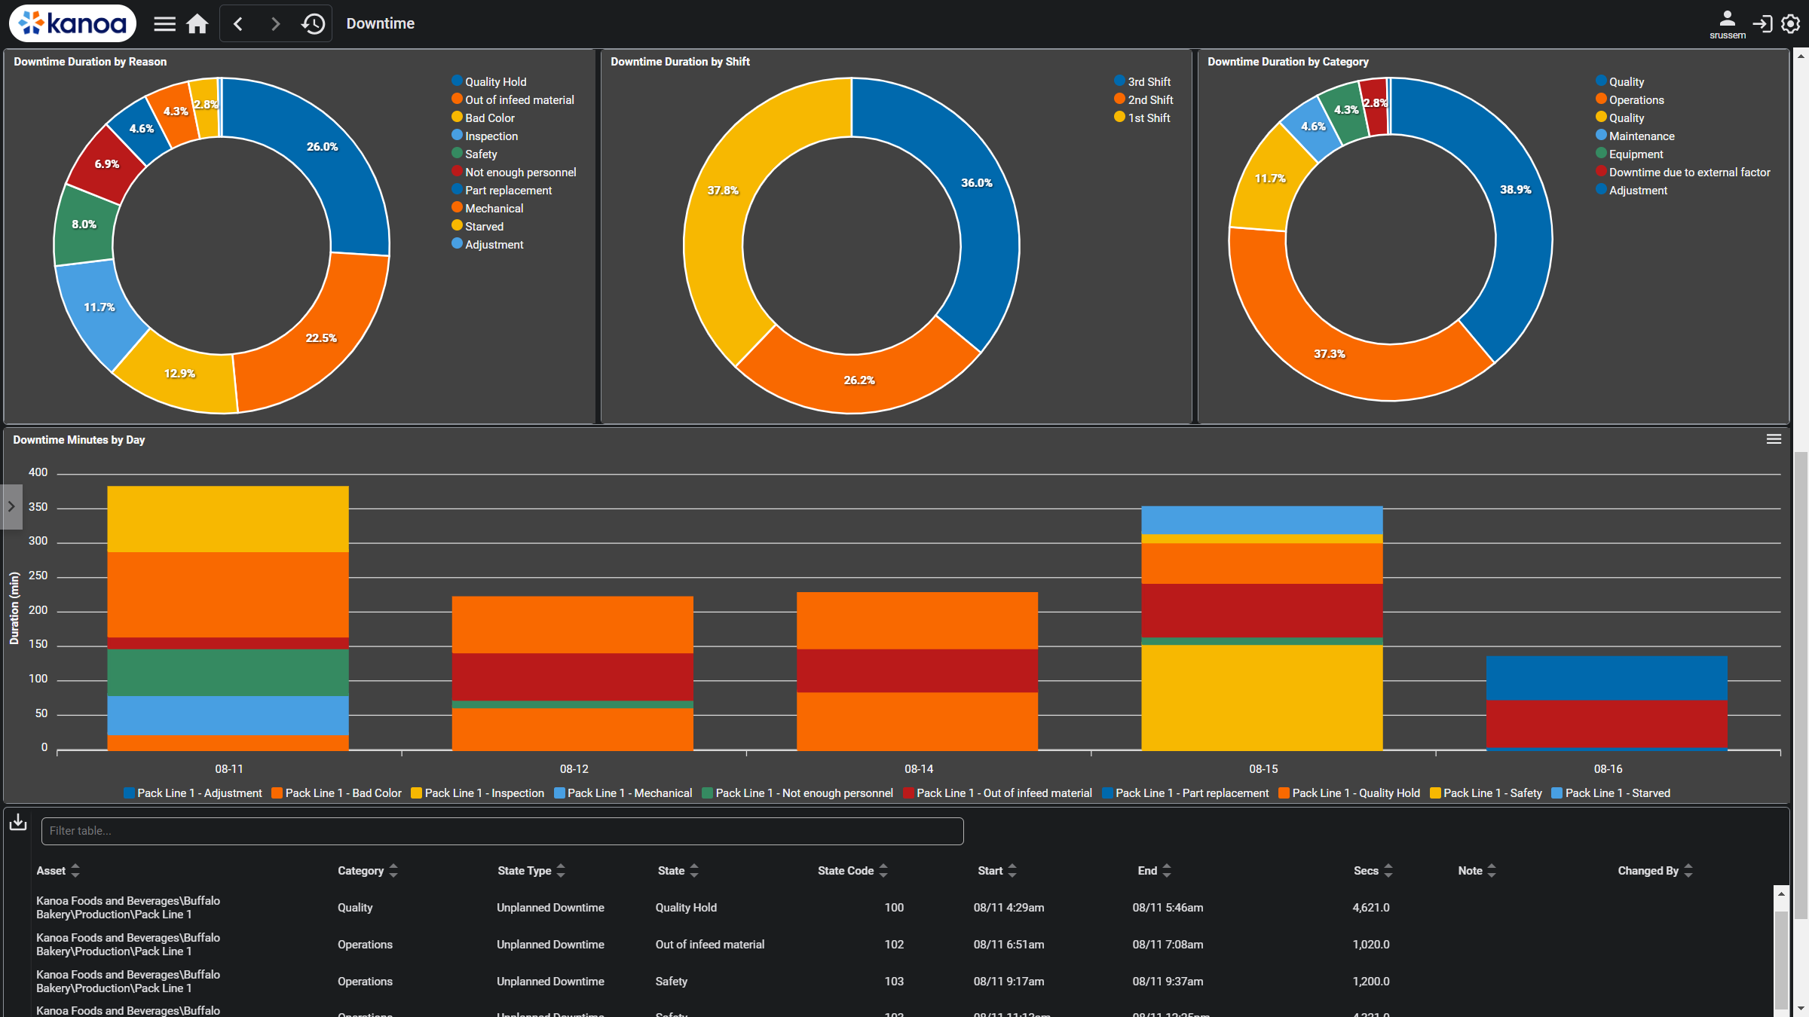Toggle Operations in Category legend
Image resolution: width=1809 pixels, height=1017 pixels.
pos(1630,99)
